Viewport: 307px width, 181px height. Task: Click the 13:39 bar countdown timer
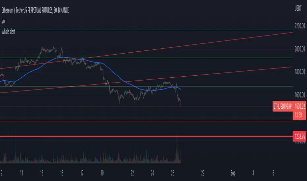point(298,115)
